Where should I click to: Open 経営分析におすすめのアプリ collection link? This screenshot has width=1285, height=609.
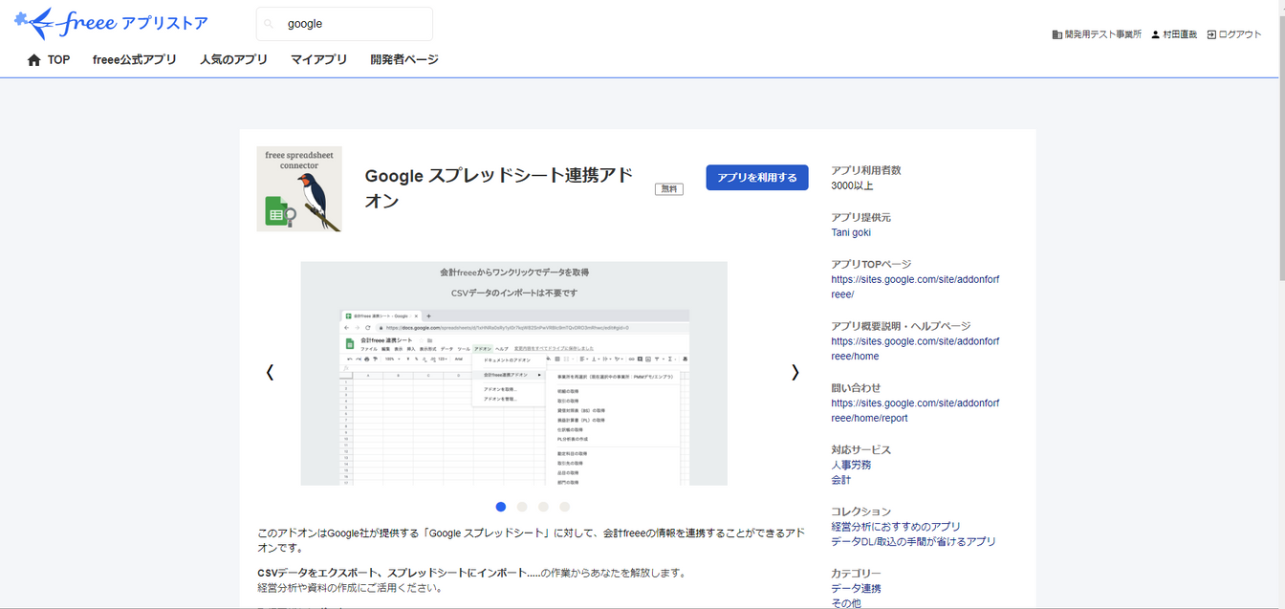(896, 527)
